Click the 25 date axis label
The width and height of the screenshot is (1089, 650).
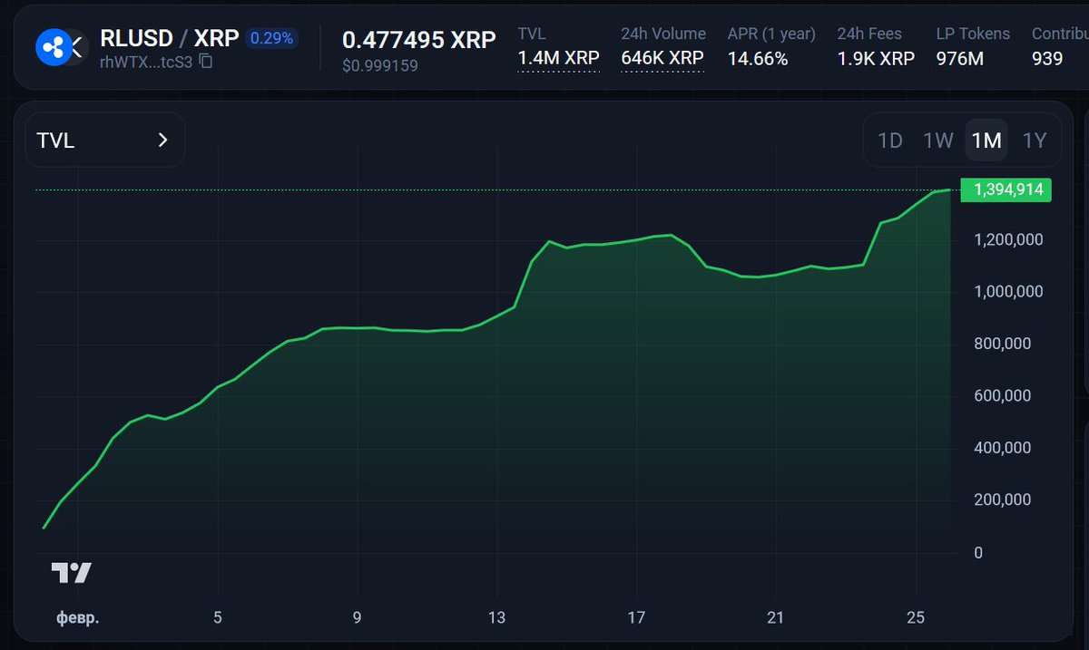pyautogui.click(x=915, y=618)
